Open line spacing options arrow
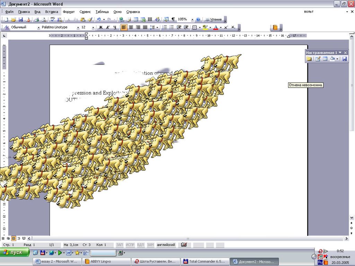355x266 pixels. [157, 27]
